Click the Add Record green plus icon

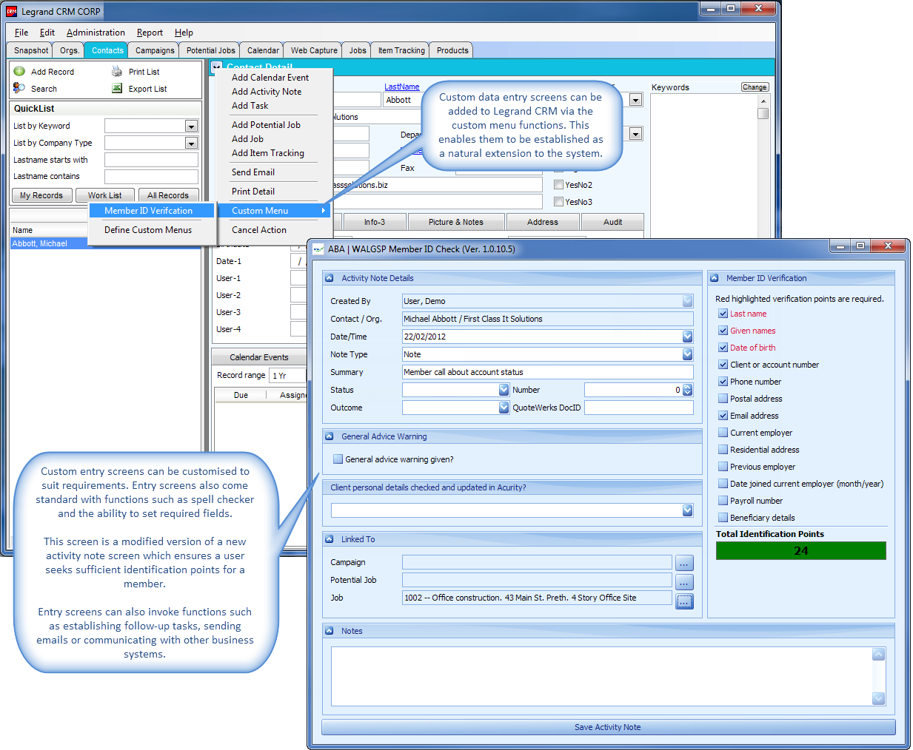coord(19,72)
